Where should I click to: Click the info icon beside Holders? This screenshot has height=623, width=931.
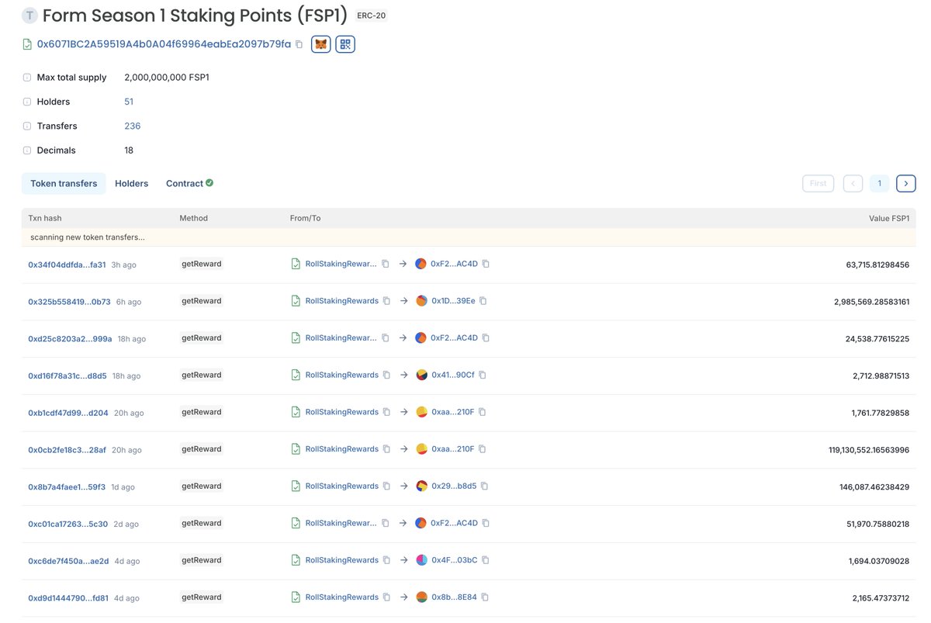tap(27, 102)
